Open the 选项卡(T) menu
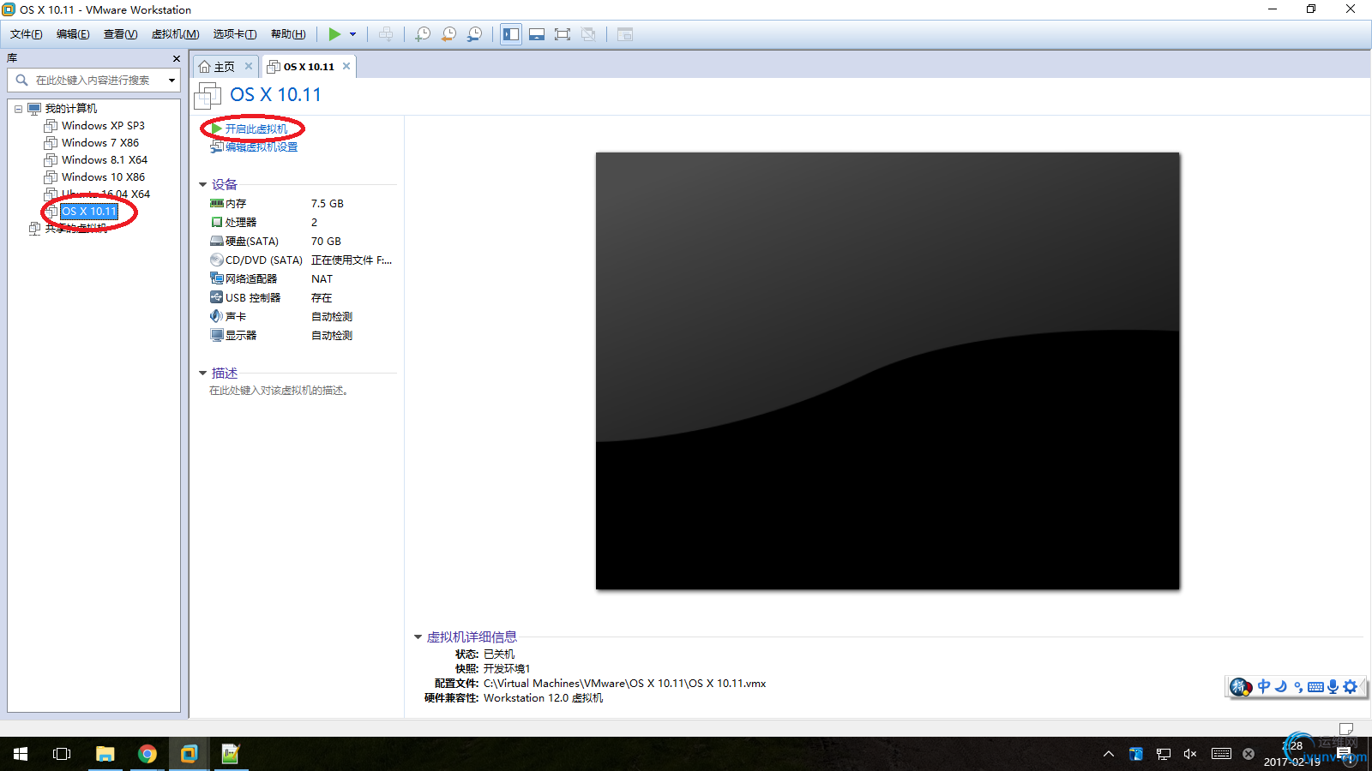This screenshot has height=771, width=1372. coord(235,34)
